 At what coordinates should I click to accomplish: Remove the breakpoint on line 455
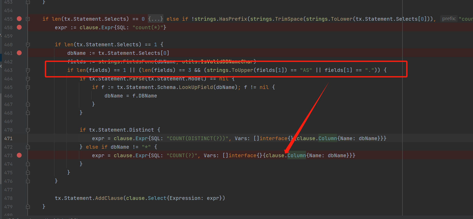coord(19,19)
